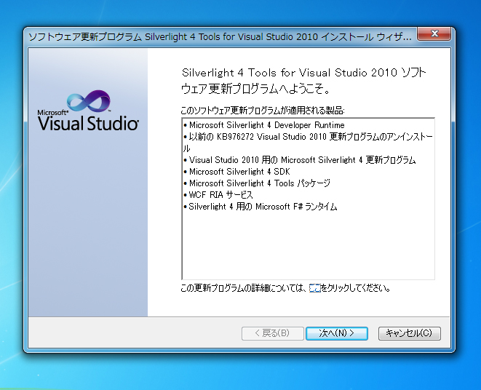The width and height of the screenshot is (481, 390).
Task: Close the Silverlight 4 Tools install wizard
Action: tap(434, 33)
